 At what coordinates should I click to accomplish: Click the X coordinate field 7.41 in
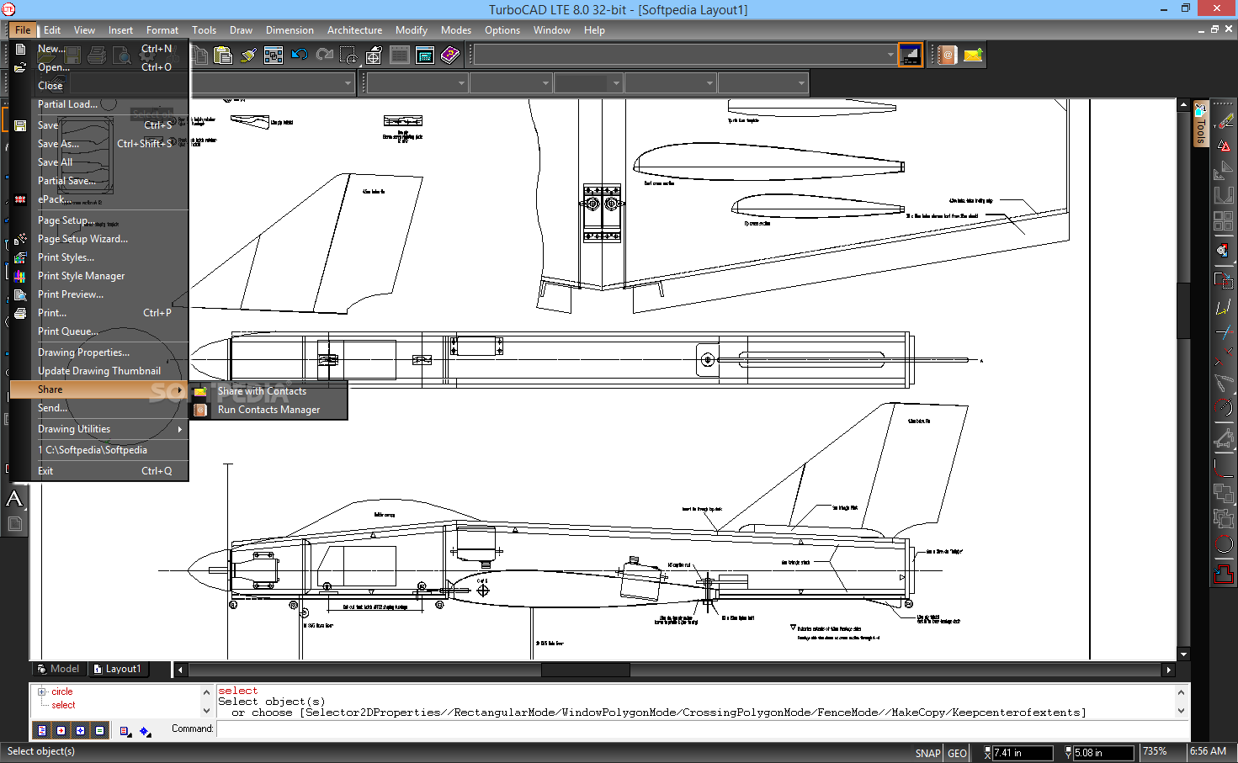(1022, 753)
